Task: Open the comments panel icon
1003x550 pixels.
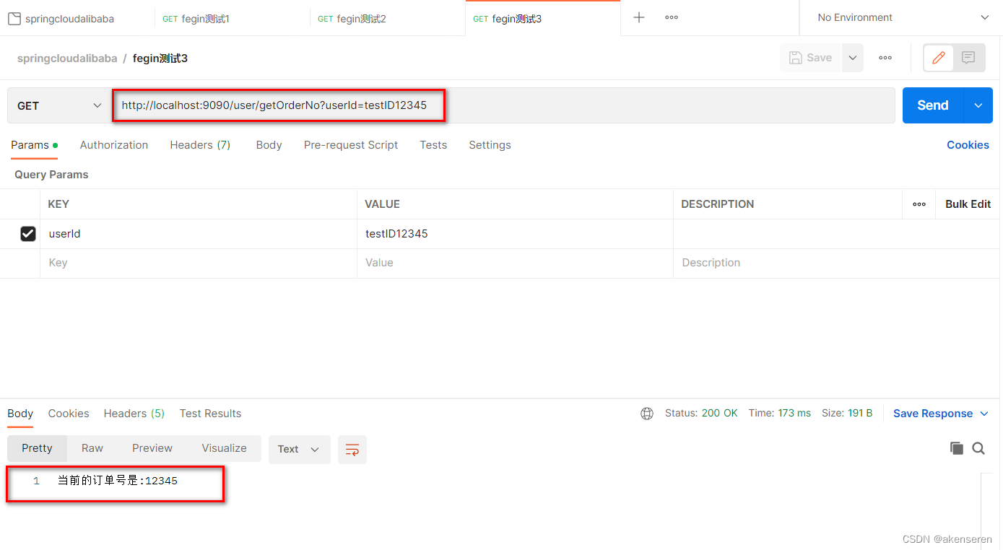Action: 968,58
